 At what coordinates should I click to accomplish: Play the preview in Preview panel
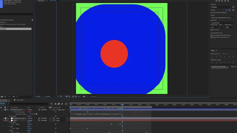(x=222, y=1)
